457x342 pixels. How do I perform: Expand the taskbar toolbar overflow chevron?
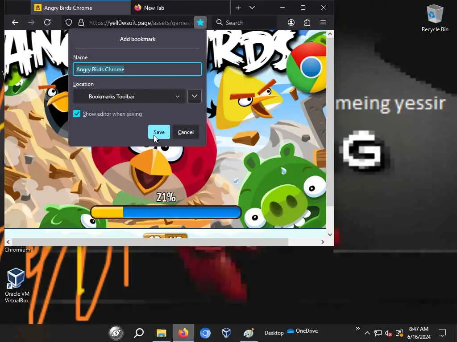point(357,329)
